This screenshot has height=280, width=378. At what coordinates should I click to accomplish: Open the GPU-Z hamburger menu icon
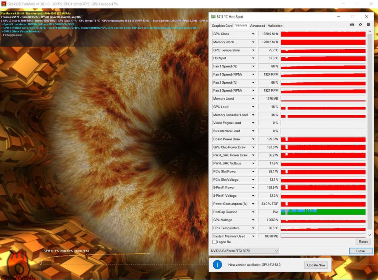click(x=368, y=24)
